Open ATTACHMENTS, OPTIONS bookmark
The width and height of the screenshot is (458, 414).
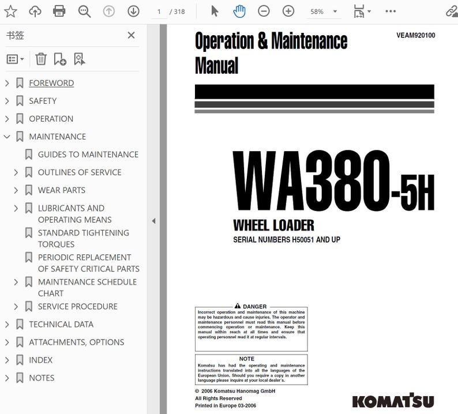(x=77, y=342)
